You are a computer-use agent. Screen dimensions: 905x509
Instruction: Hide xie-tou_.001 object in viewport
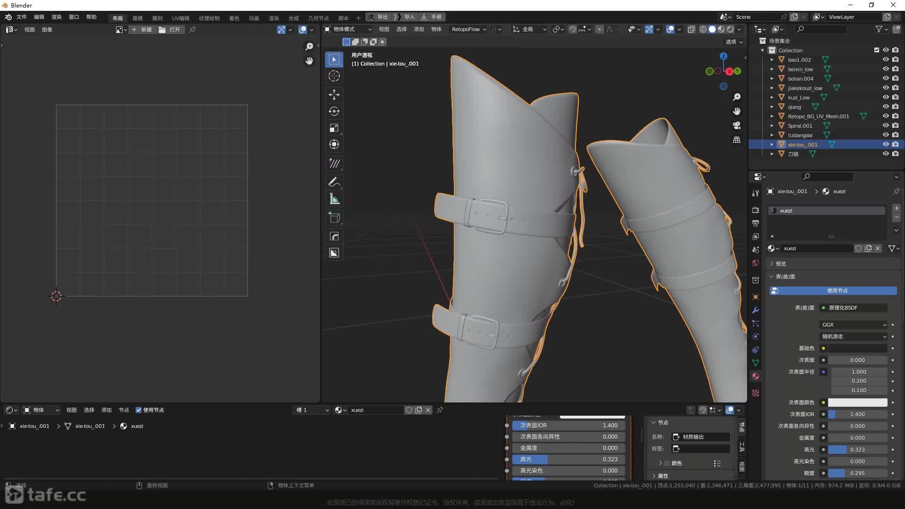tap(886, 145)
